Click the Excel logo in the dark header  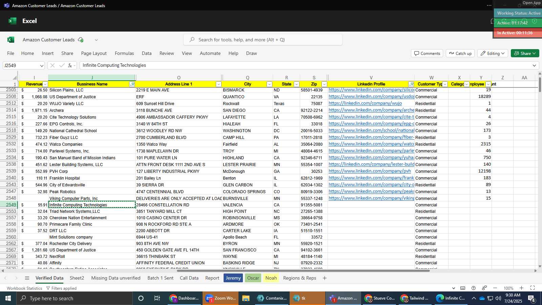13,21
